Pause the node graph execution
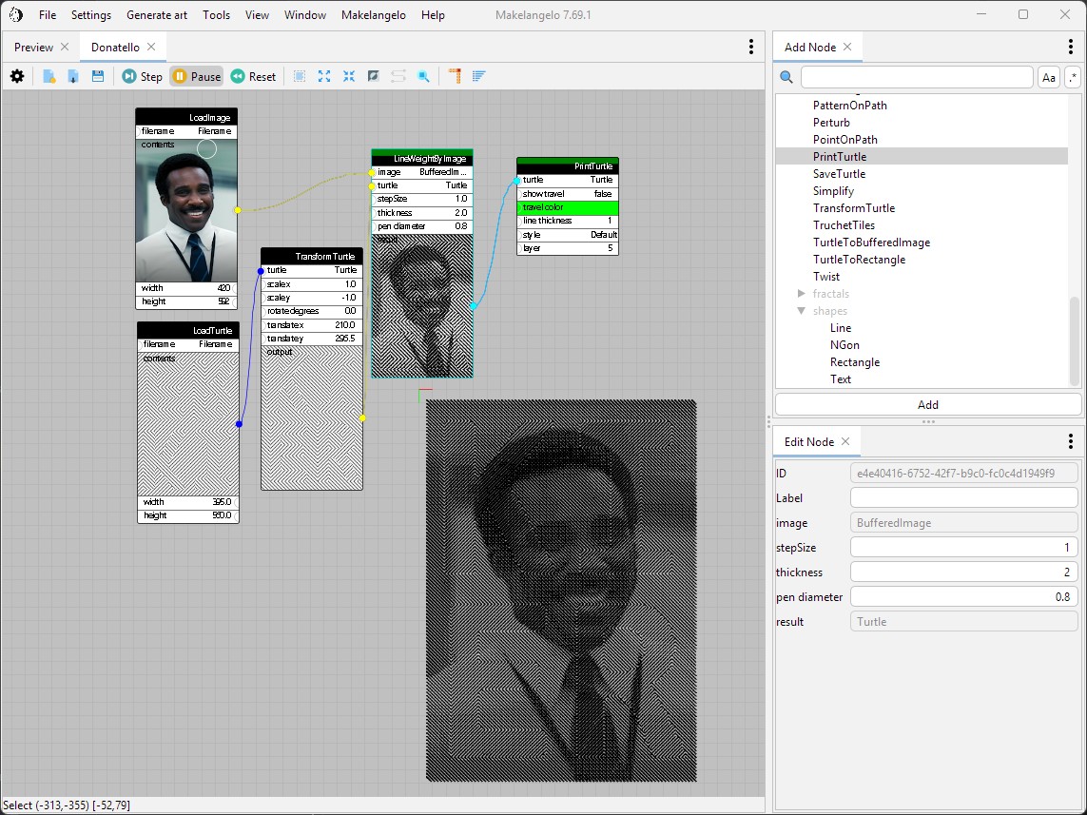 [x=196, y=76]
